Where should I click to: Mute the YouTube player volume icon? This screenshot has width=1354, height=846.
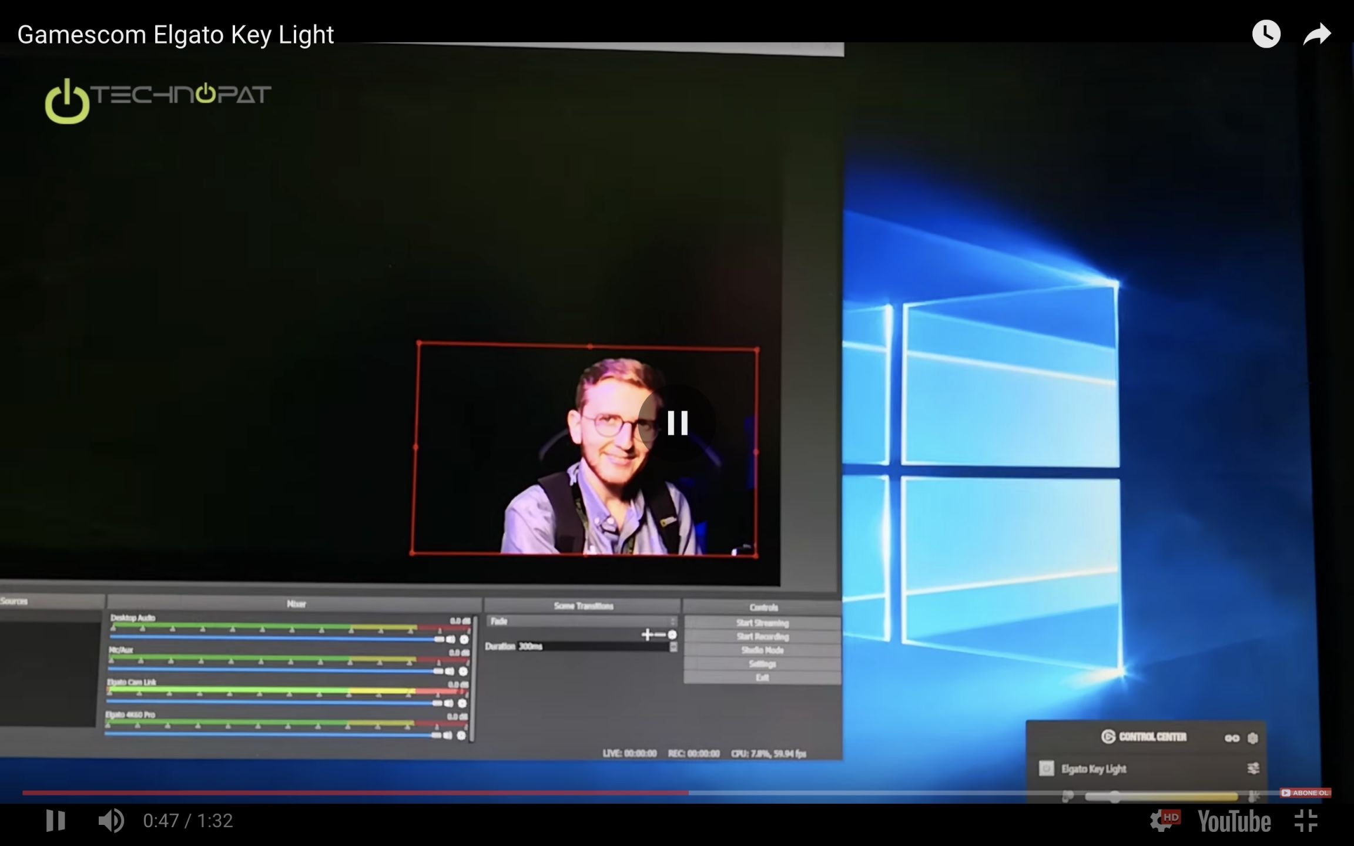coord(110,821)
